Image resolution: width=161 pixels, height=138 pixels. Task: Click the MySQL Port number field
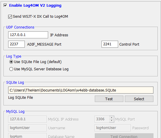[102, 119]
